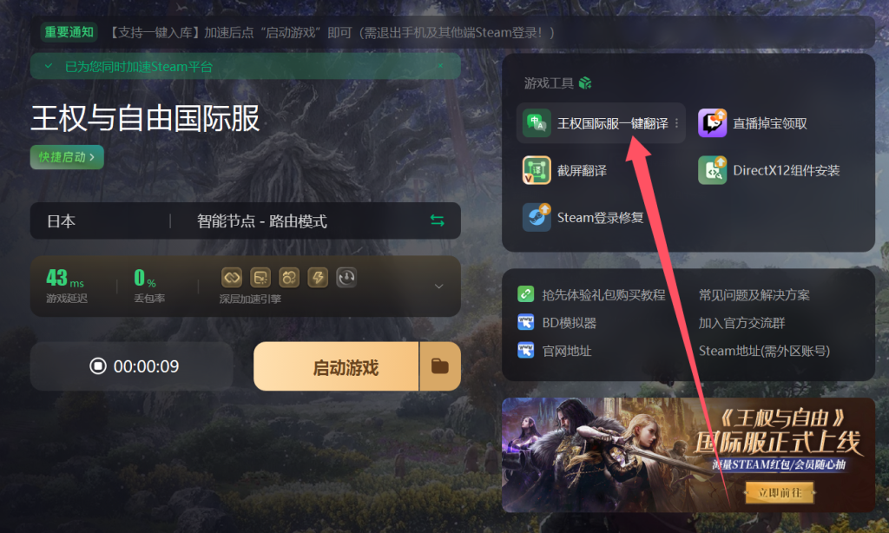
Task: Open the Steam登录修复 repair tool
Action: click(537, 217)
